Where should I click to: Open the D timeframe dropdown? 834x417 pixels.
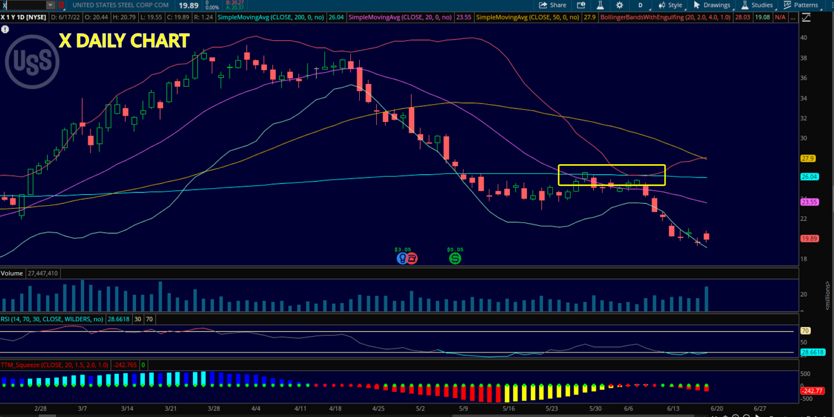pyautogui.click(x=640, y=5)
